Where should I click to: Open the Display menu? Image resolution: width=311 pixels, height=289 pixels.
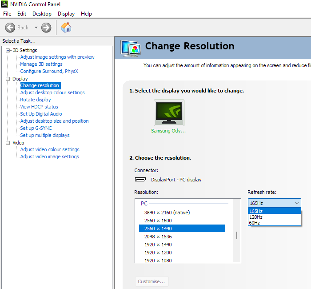[x=66, y=14]
